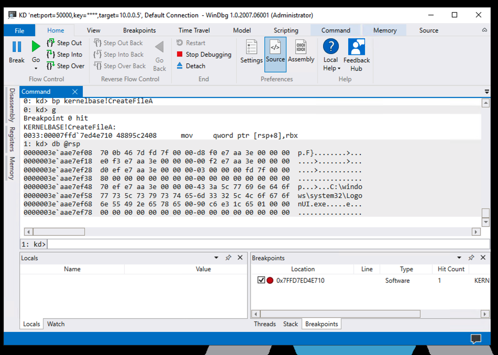Image resolution: width=498 pixels, height=355 pixels.
Task: Click the feedback chat icon in status bar
Action: click(476, 338)
